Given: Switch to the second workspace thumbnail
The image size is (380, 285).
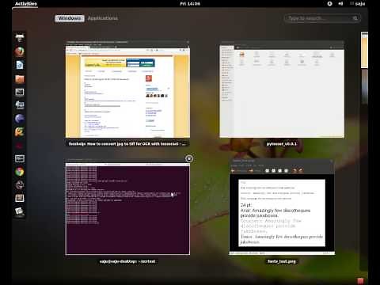Looking at the screenshot, I should click(364, 86).
